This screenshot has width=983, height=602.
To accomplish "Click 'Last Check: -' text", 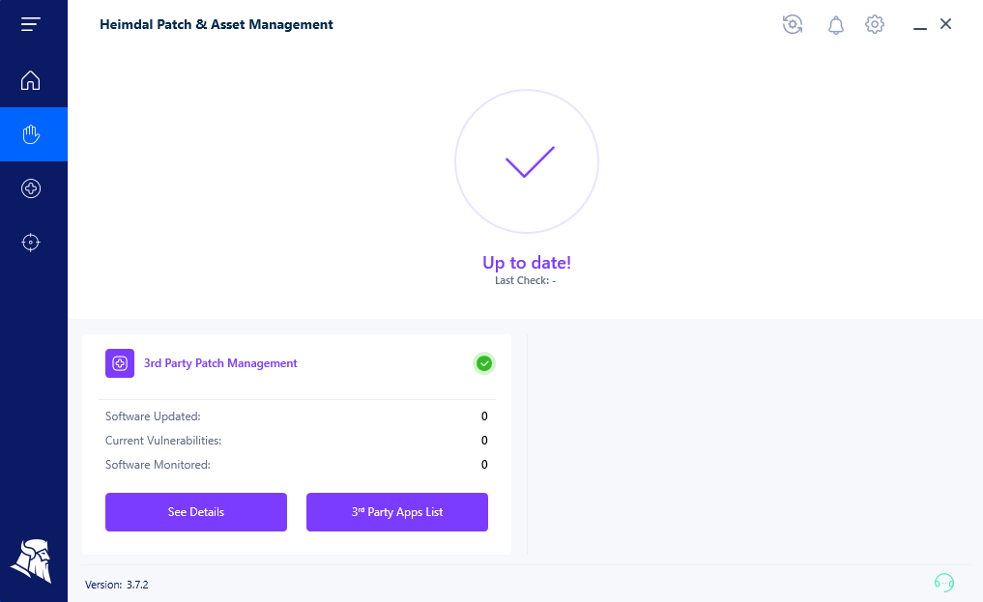I will tap(526, 280).
